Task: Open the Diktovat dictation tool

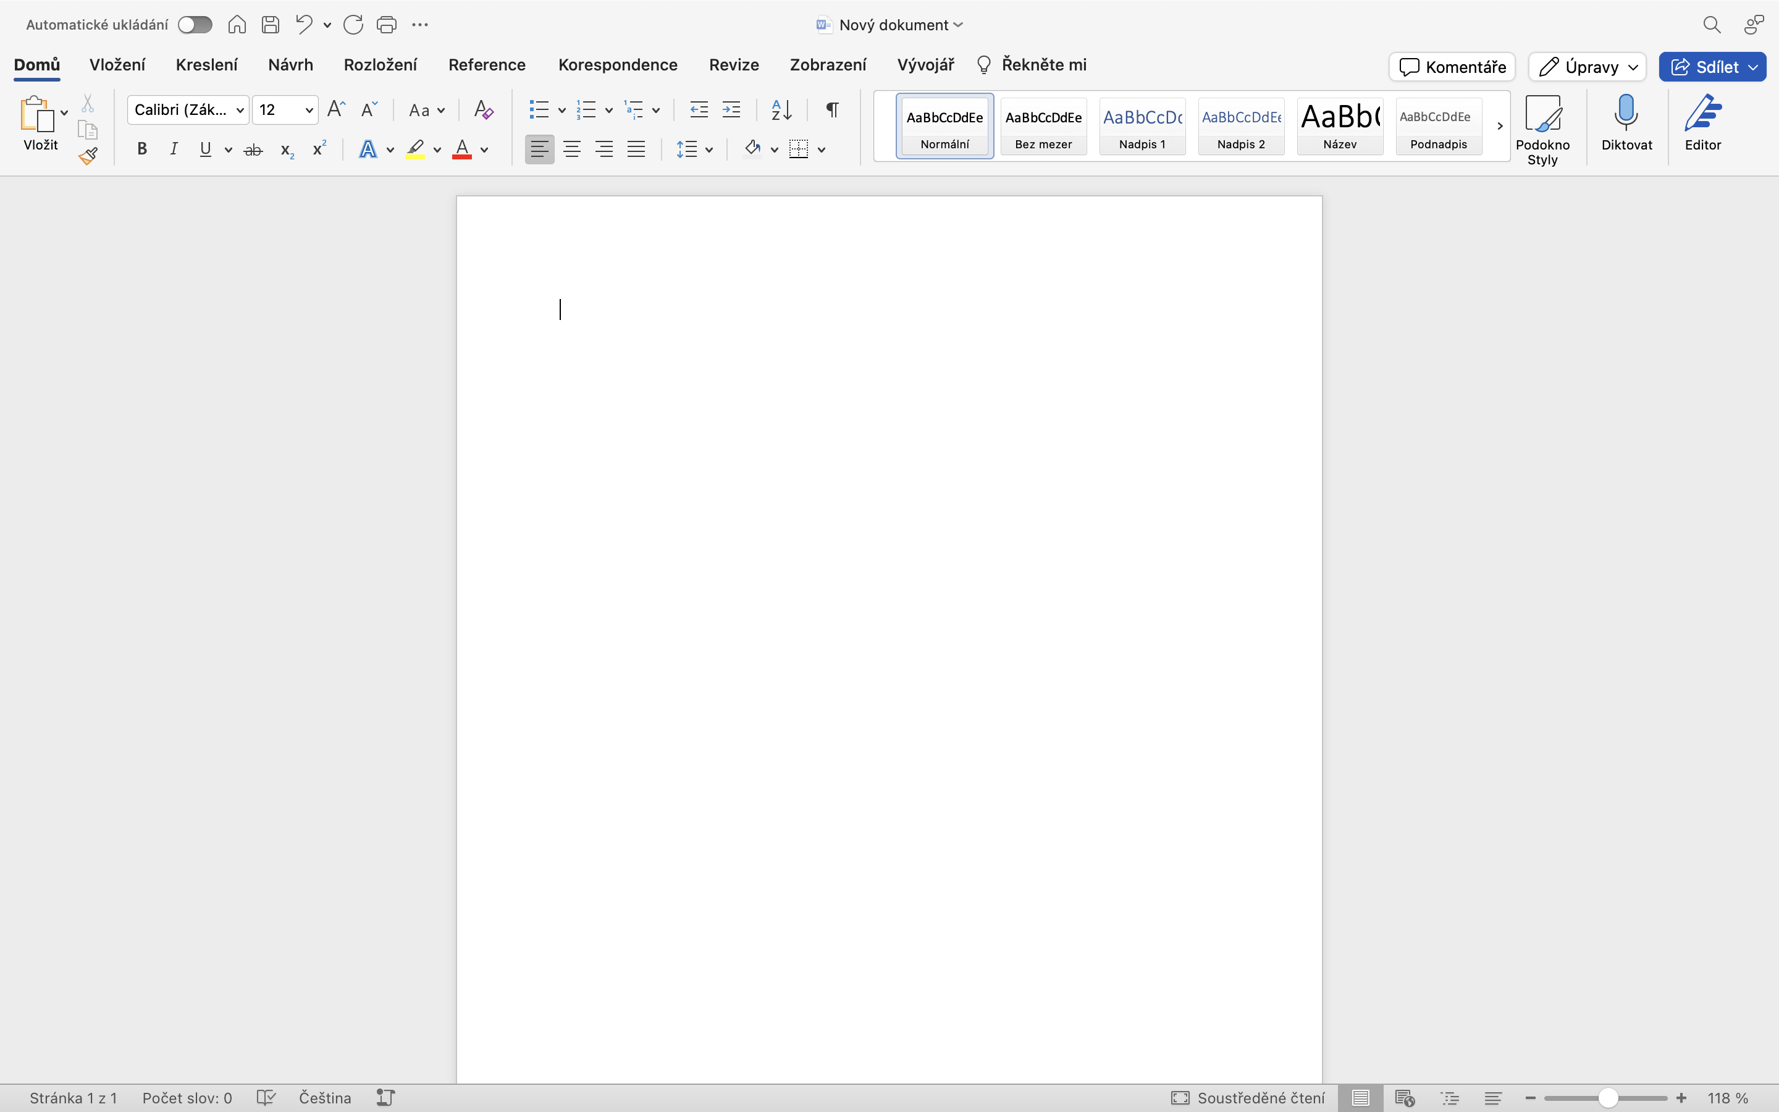Action: pos(1625,125)
